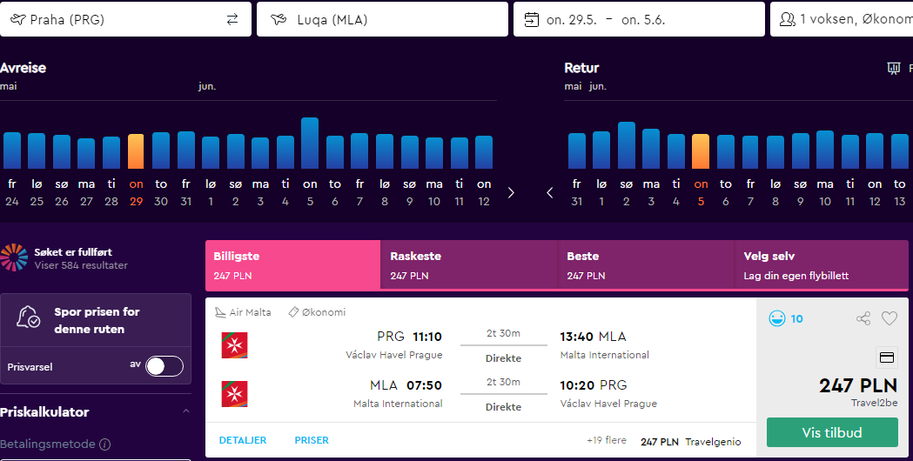Switch to the Raskeste tab
The image size is (913, 461).
tap(469, 264)
